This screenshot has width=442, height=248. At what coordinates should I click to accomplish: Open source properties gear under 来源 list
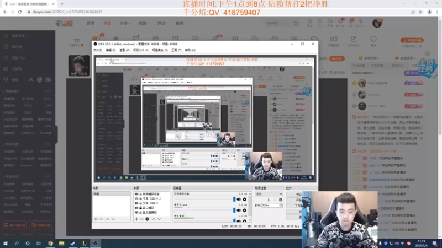pyautogui.click(x=147, y=219)
